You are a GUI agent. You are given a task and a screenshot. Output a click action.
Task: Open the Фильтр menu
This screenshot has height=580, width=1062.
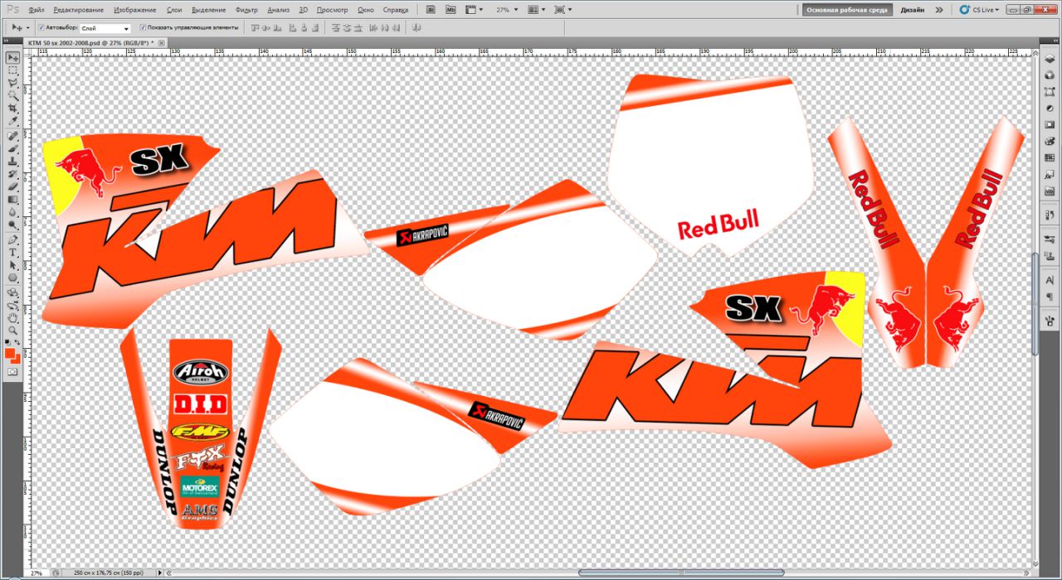coord(246,10)
